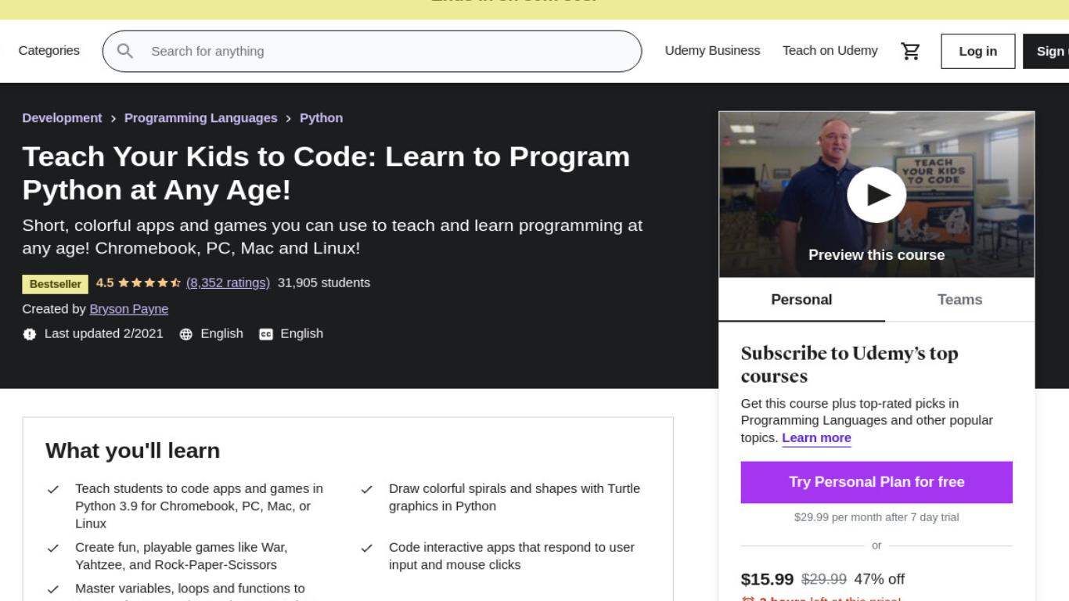
Task: Go to Programming Languages breadcrumb
Action: coord(201,118)
